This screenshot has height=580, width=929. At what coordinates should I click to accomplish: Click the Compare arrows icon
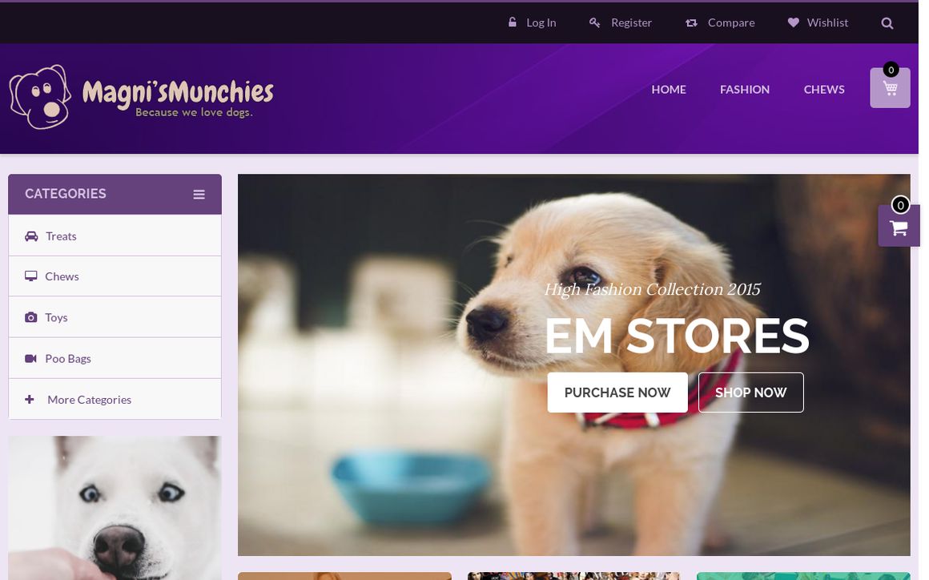point(691,23)
